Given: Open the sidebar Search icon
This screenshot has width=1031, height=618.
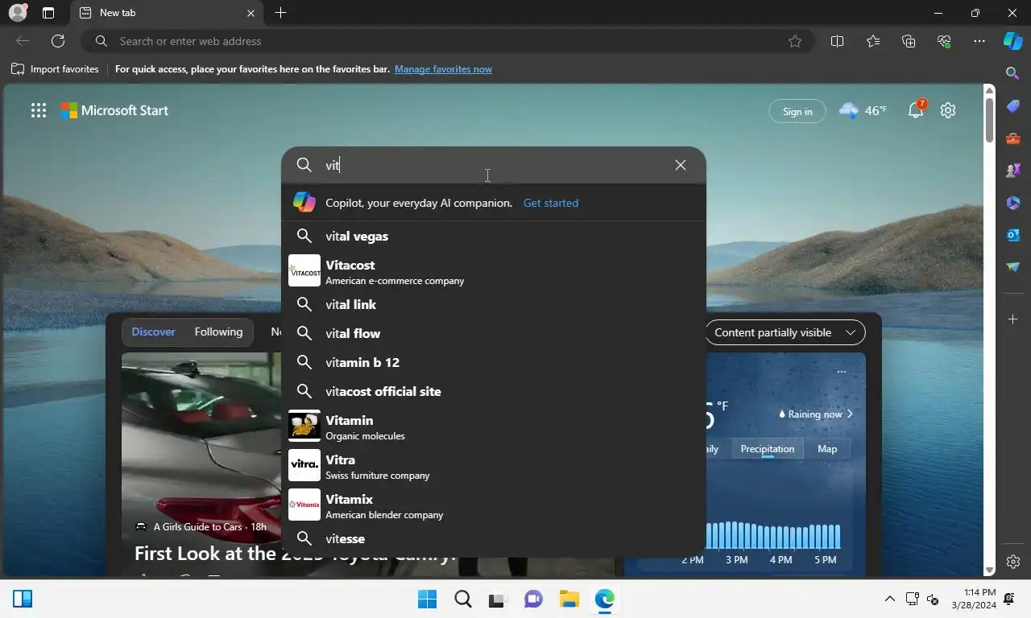Looking at the screenshot, I should point(1013,73).
